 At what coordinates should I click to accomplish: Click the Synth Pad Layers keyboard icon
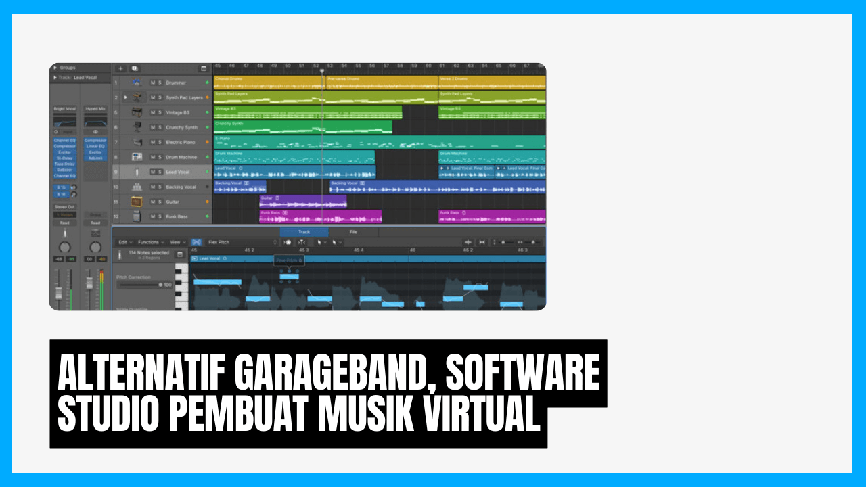(137, 97)
